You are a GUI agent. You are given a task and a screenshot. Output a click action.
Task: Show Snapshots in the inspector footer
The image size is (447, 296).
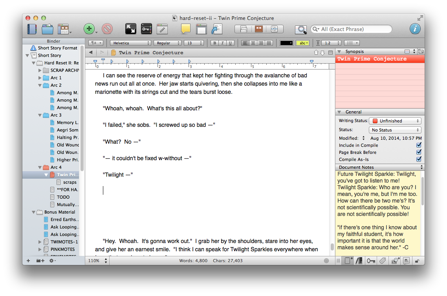click(x=394, y=261)
